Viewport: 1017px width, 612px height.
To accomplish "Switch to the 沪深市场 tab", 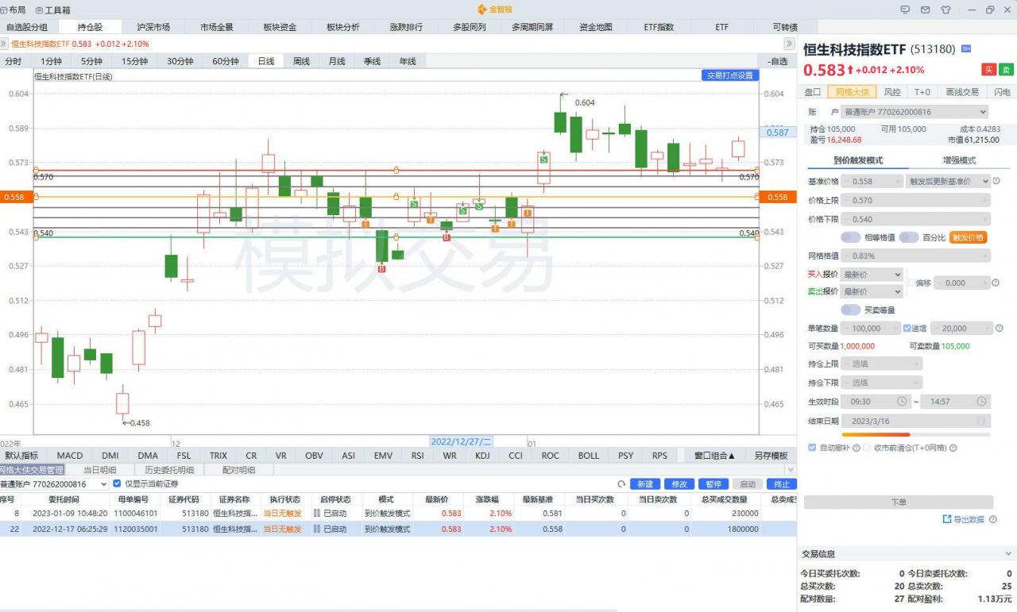I will pyautogui.click(x=153, y=27).
